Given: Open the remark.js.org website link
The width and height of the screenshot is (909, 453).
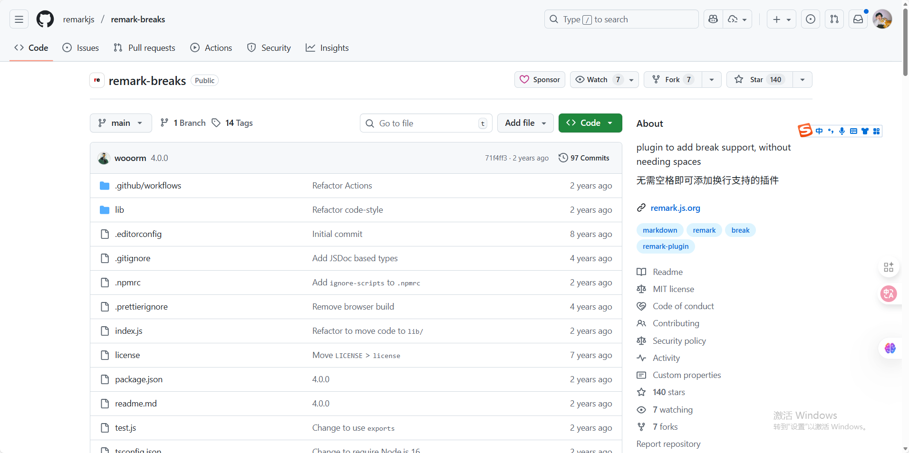Looking at the screenshot, I should point(675,208).
